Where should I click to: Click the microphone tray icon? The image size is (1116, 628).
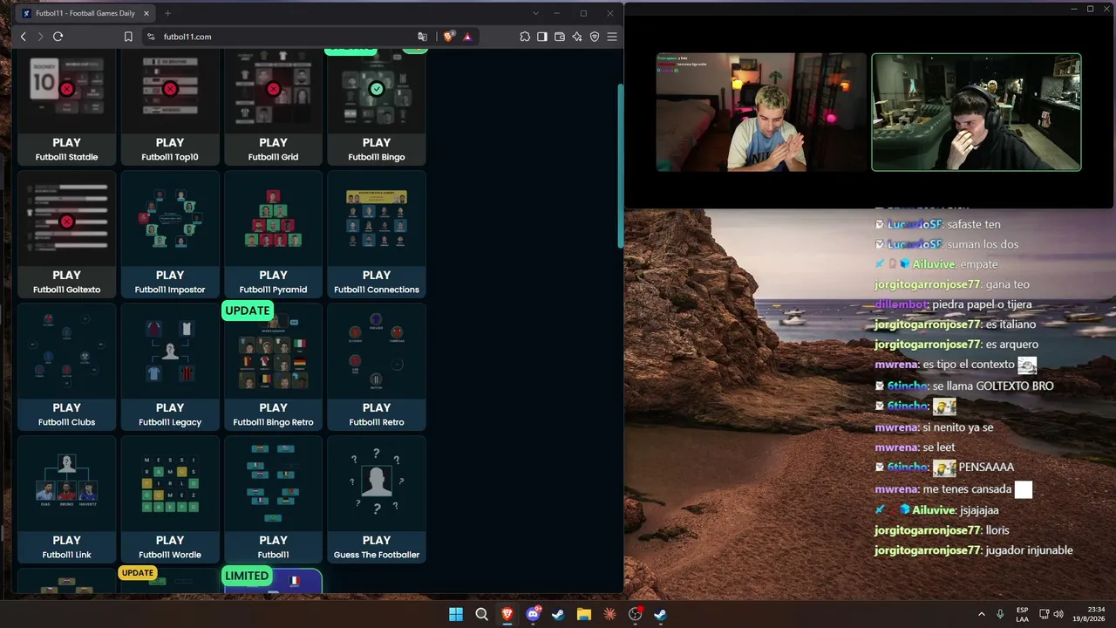(1000, 614)
